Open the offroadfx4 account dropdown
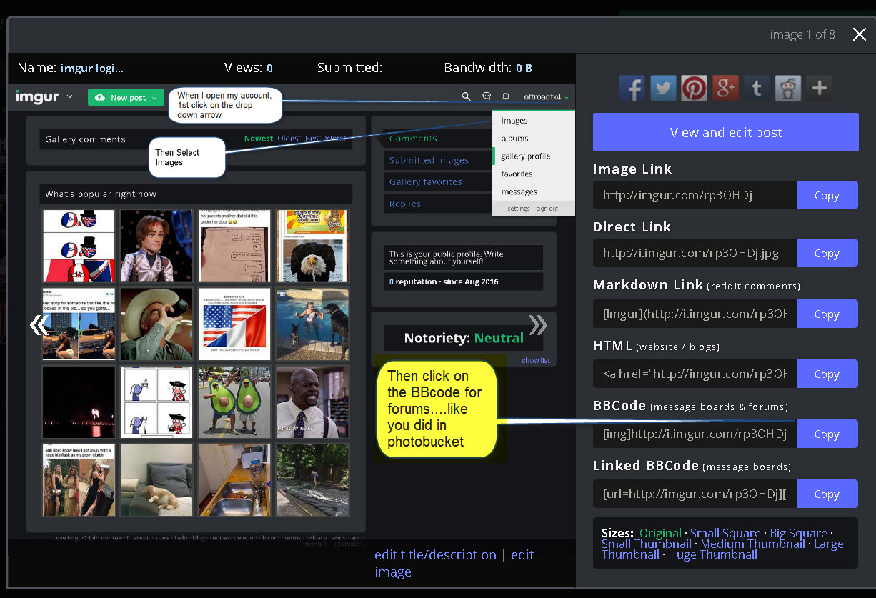This screenshot has width=876, height=598. tap(547, 97)
